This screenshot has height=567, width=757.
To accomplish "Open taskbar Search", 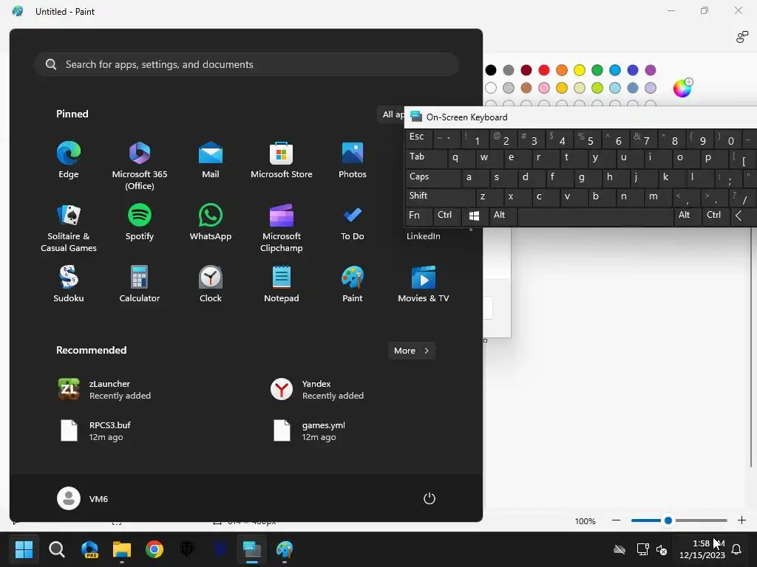I will pos(57,549).
